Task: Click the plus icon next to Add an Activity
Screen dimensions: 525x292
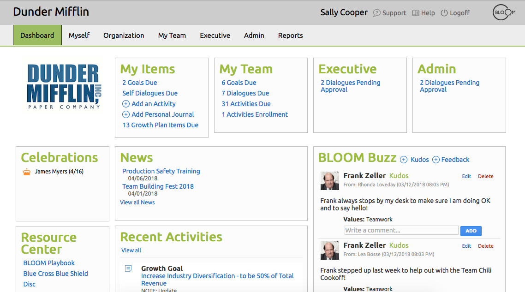Action: 125,104
